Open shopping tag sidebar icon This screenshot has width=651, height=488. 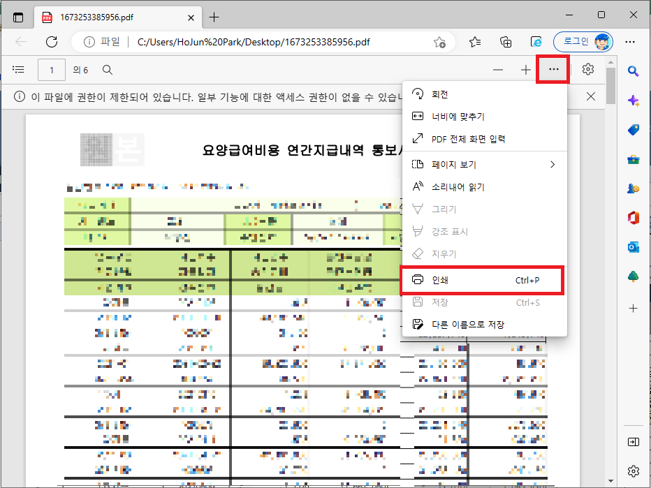(x=633, y=130)
